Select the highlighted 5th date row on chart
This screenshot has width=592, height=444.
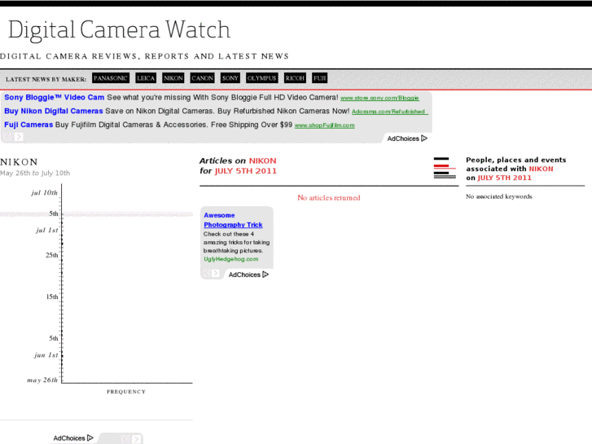96,214
